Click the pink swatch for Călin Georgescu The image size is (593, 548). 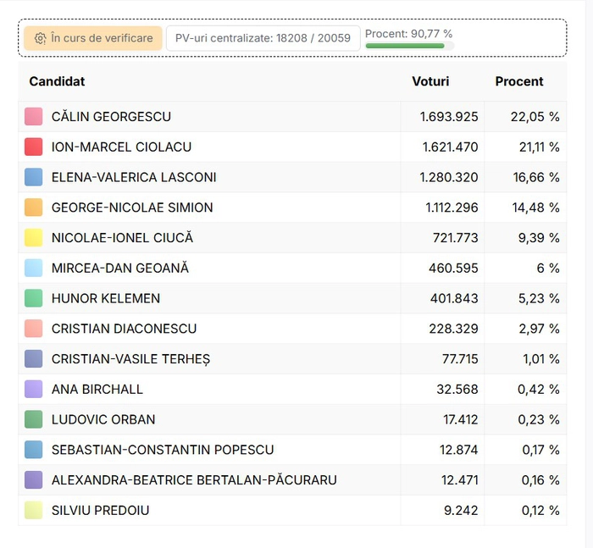[x=34, y=117]
